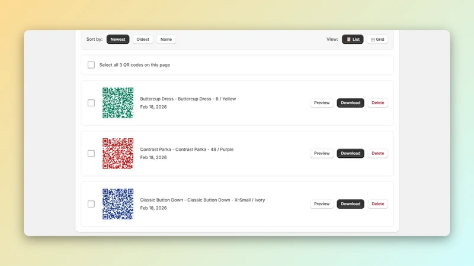This screenshot has width=474, height=266.
Task: Open the red Contrast Parka QR thumbnail
Action: (118, 154)
